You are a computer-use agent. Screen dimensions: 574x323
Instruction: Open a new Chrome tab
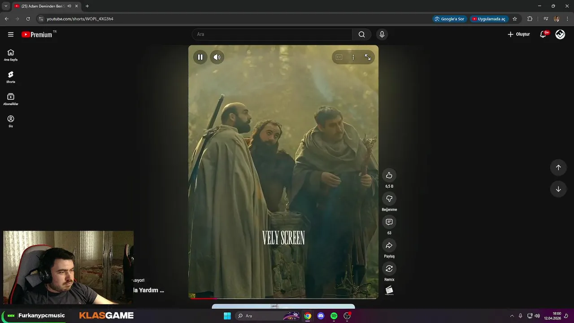[87, 6]
